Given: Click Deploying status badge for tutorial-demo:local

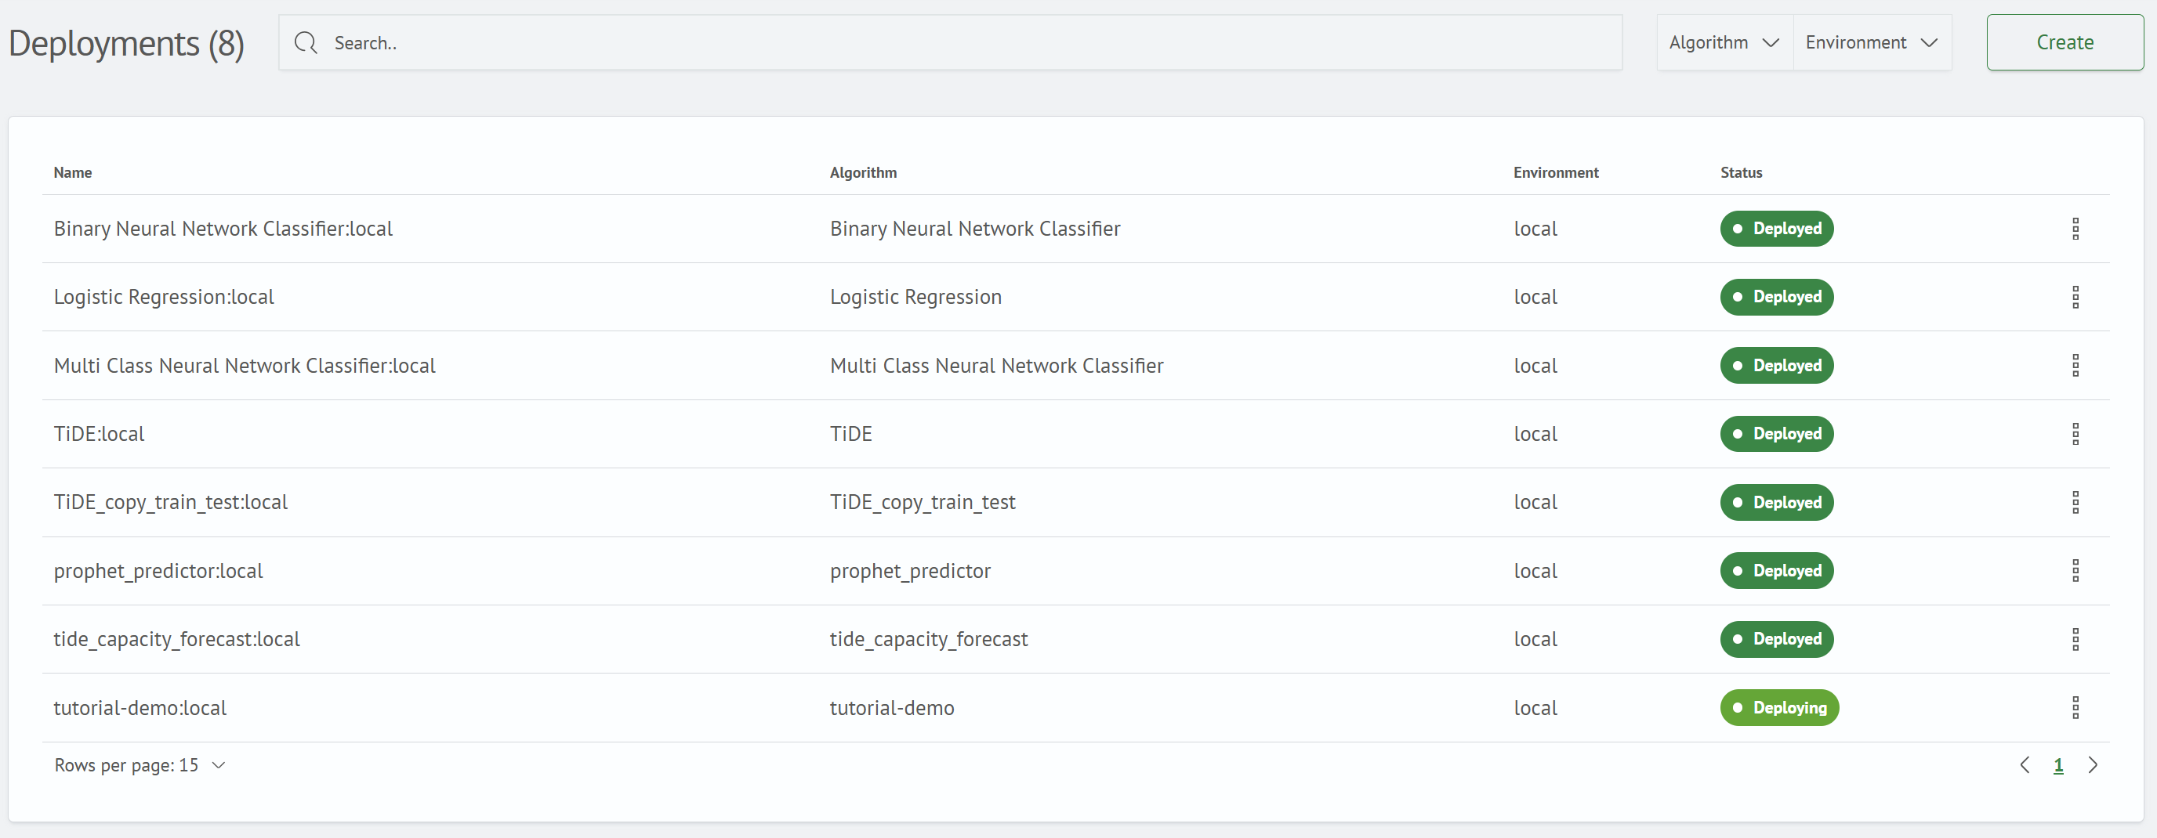Looking at the screenshot, I should point(1779,707).
